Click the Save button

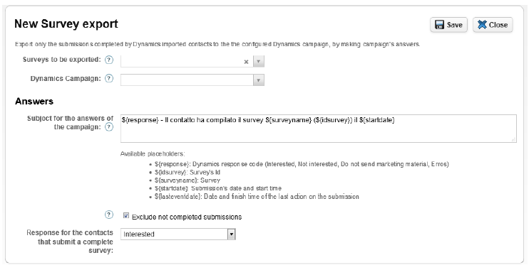pos(448,25)
